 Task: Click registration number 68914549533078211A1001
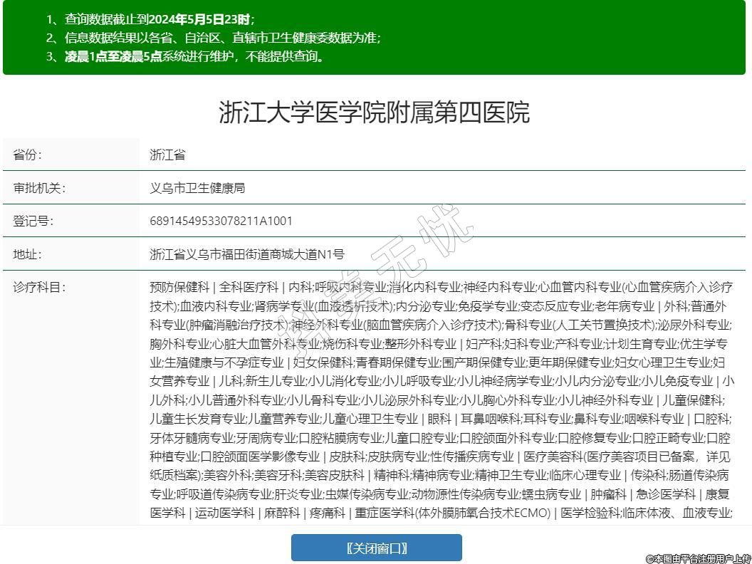click(221, 221)
